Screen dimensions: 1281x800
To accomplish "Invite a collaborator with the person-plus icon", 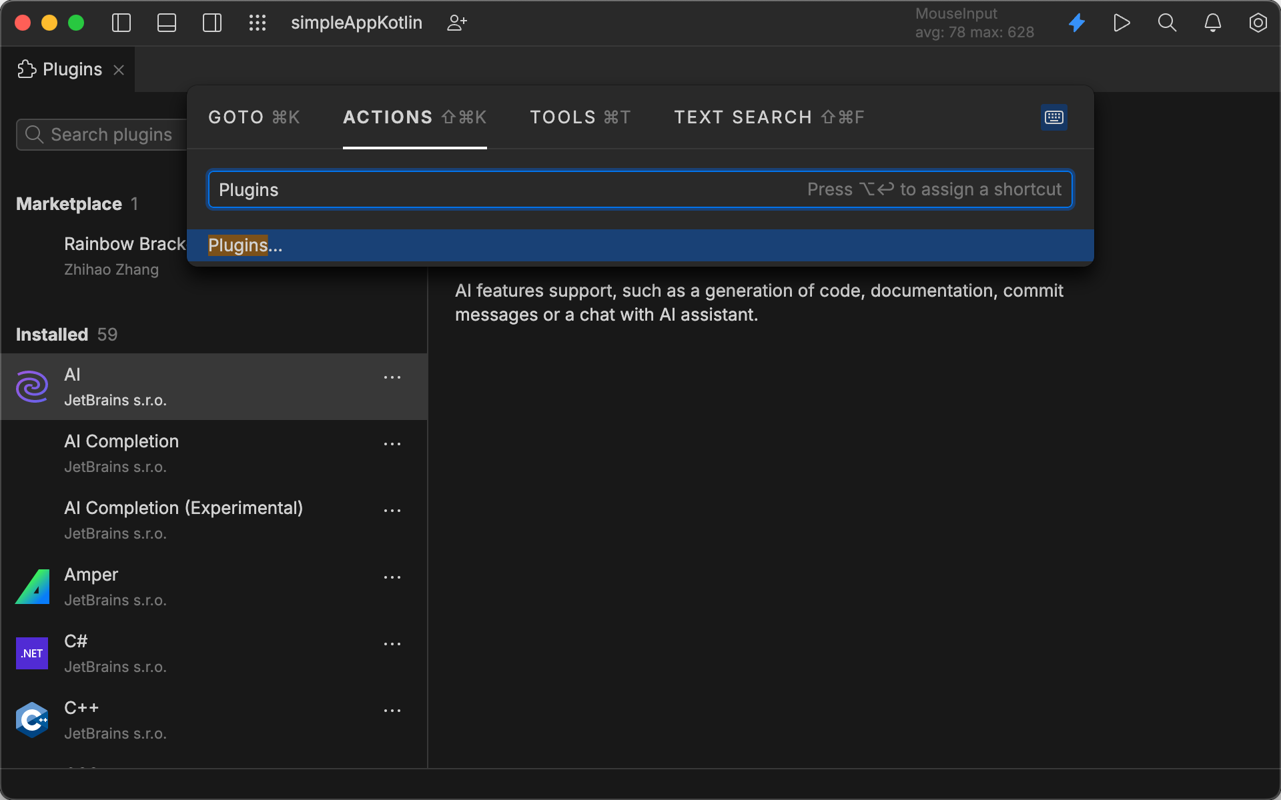I will (x=456, y=23).
